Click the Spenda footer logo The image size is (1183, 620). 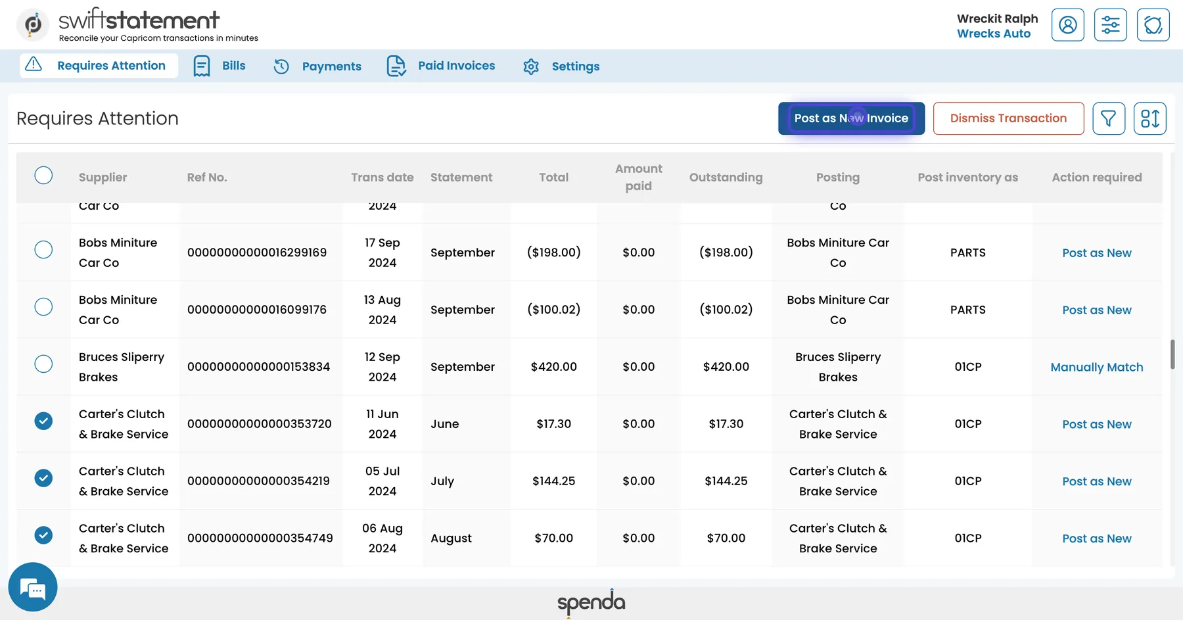click(x=591, y=603)
